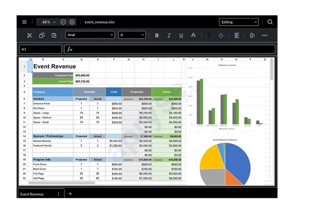Image resolution: width=314 pixels, height=220 pixels.
Task: Click the zoom out minus icon
Action: [63, 22]
